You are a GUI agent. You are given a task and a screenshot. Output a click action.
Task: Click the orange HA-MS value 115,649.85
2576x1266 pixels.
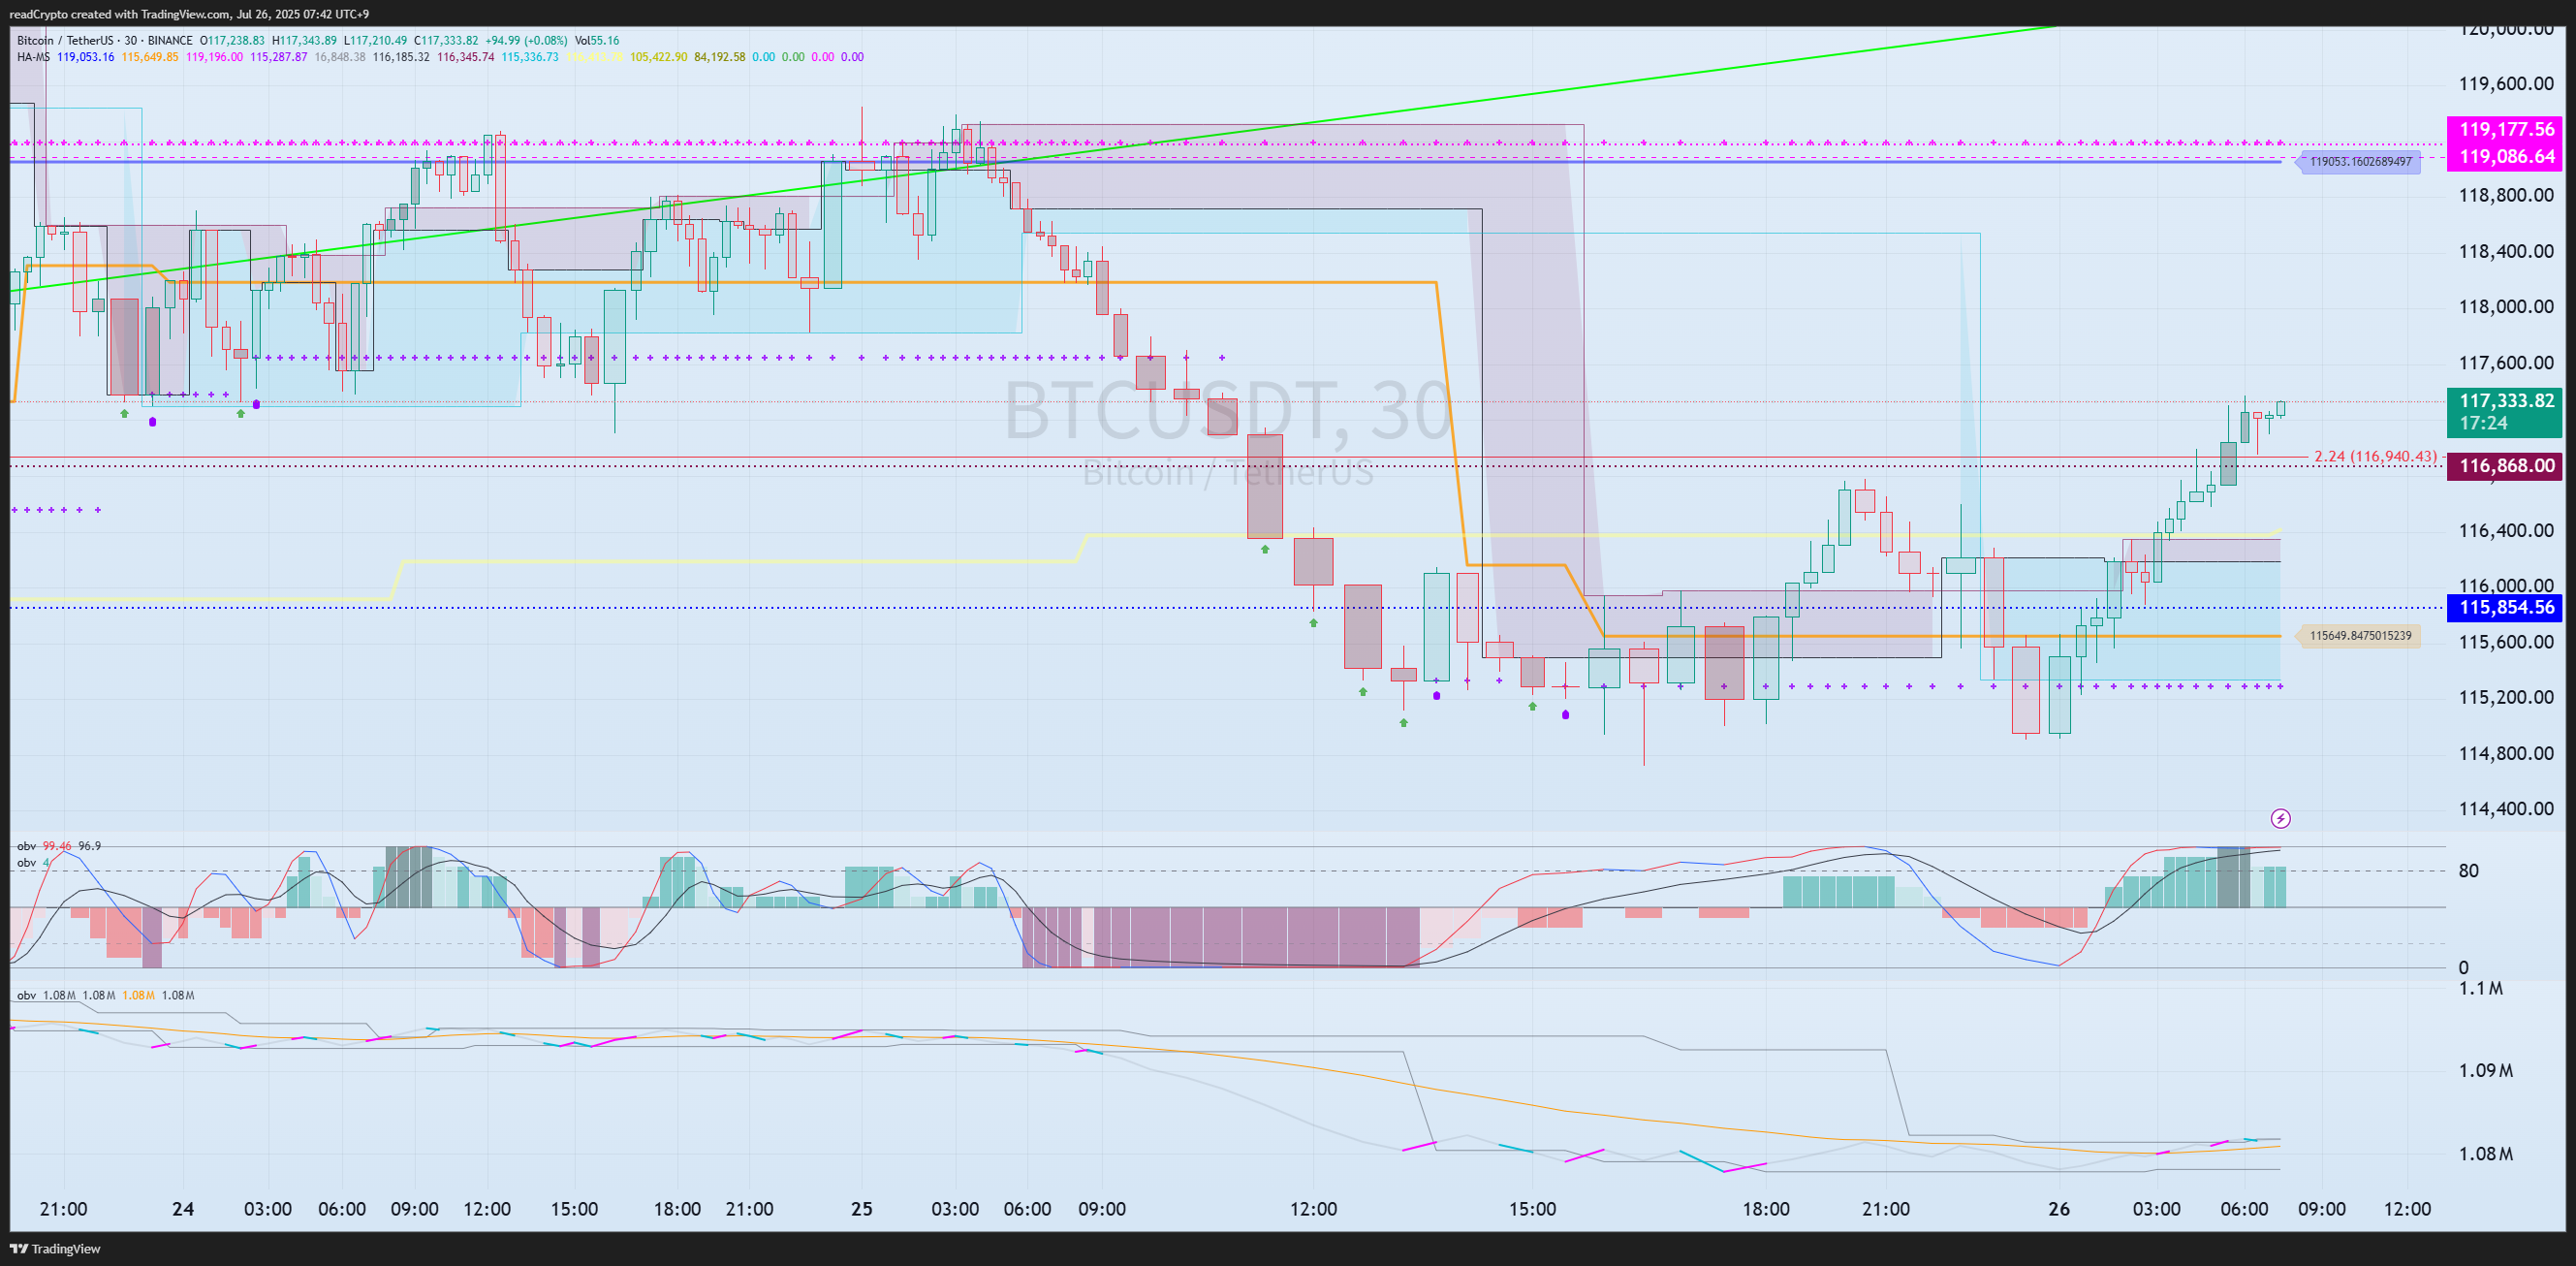tap(150, 57)
